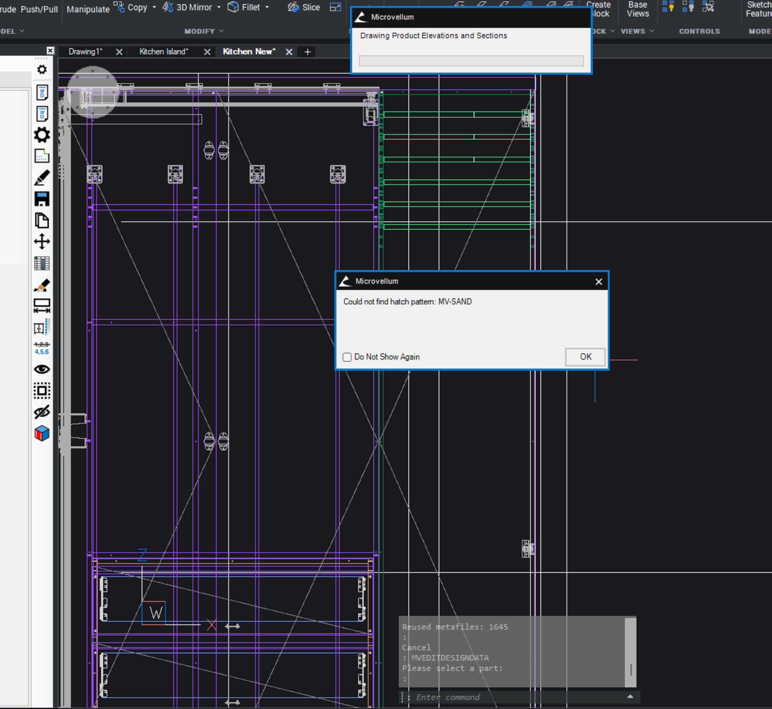772x709 pixels.
Task: Open the spreadsheet table icon
Action: click(42, 263)
